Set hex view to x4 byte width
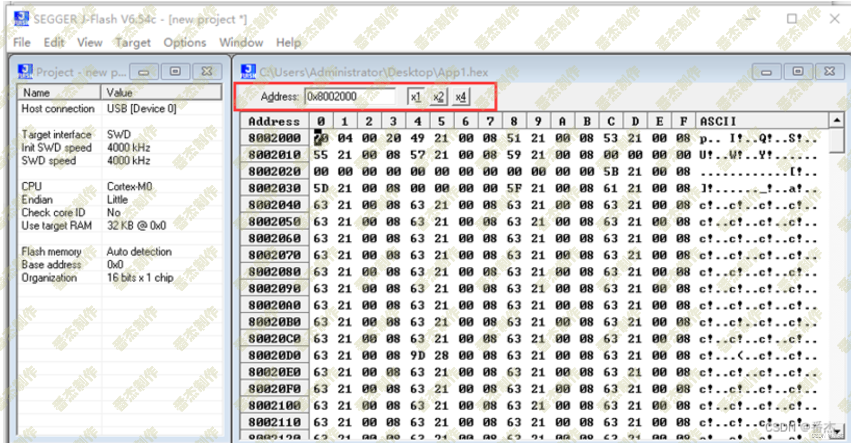851x443 pixels. 460,97
